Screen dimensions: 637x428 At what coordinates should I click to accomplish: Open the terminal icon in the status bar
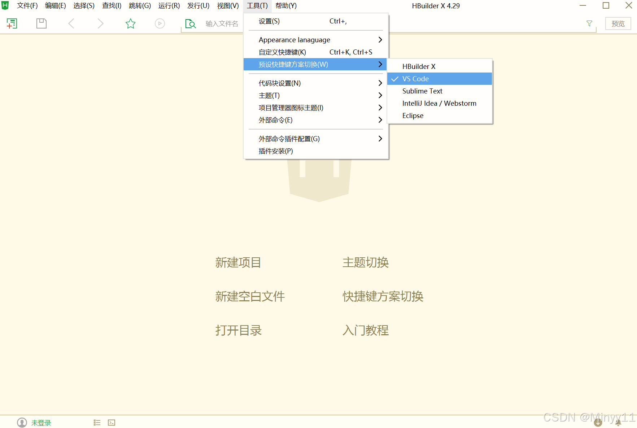point(112,423)
